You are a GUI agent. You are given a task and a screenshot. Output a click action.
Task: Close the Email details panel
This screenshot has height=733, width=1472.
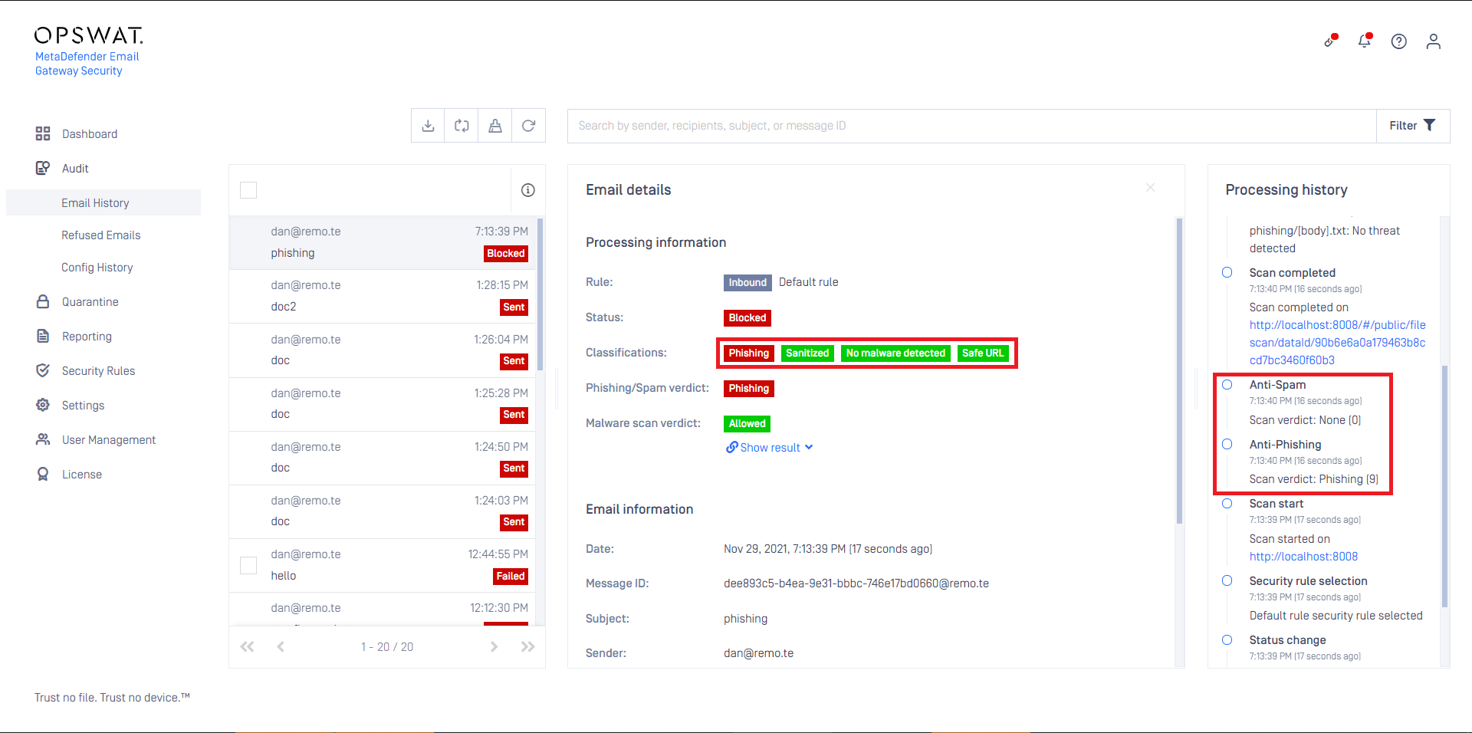point(1150,188)
